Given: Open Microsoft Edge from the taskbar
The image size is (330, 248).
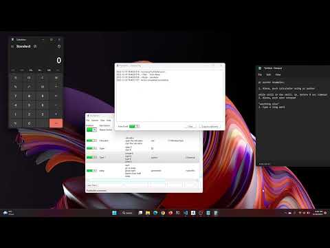Looking at the screenshot, I should (x=155, y=213).
